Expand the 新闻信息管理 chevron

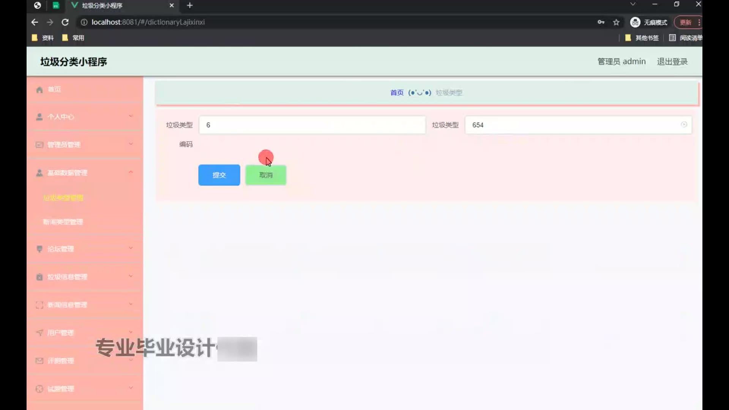[x=131, y=304]
